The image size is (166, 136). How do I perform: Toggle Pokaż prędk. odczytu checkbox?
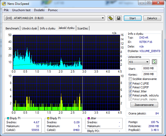pos(130,95)
